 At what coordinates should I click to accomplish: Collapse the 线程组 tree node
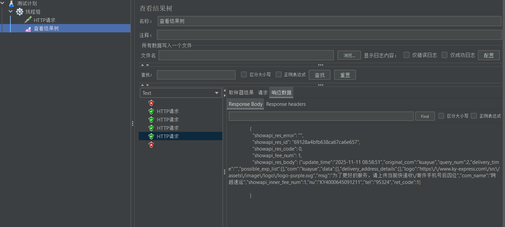pos(11,12)
